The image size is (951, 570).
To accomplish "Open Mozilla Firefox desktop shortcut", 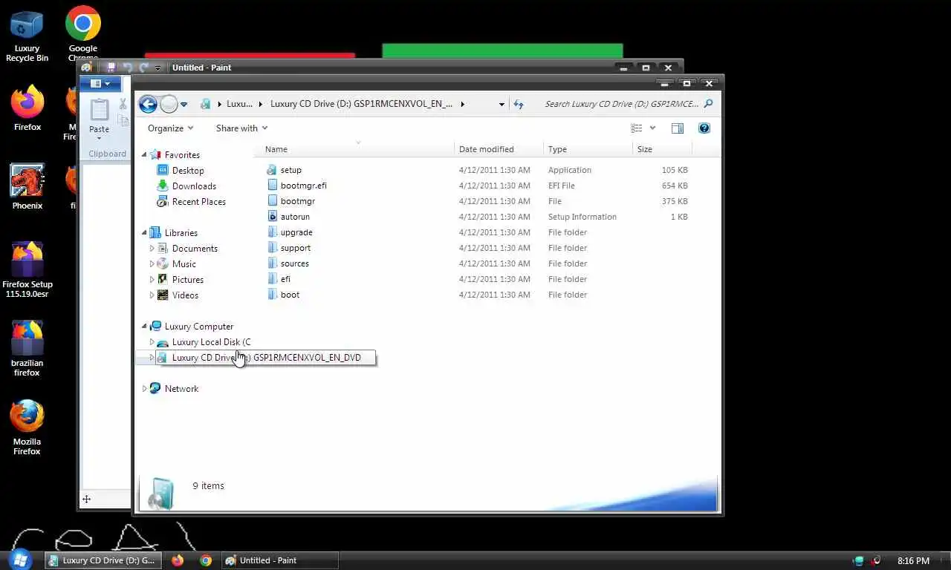I will click(27, 427).
